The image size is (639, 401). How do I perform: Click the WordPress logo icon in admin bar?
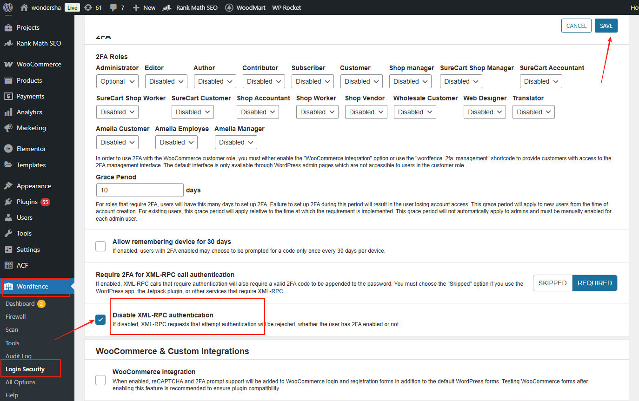(x=8, y=7)
